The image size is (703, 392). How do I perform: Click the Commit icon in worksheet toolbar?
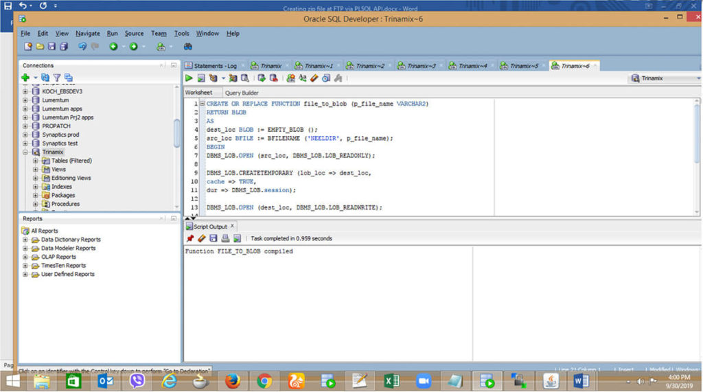click(x=262, y=78)
